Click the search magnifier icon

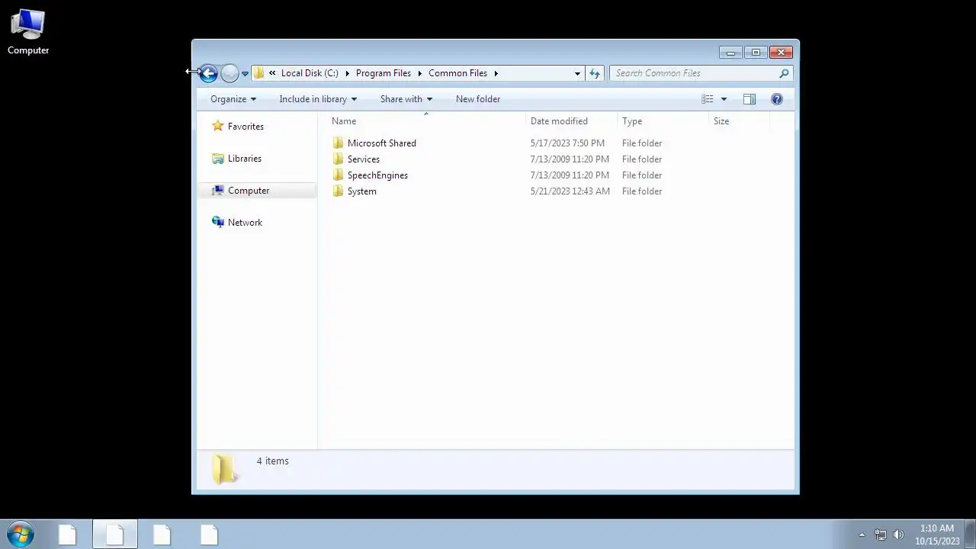tap(784, 73)
